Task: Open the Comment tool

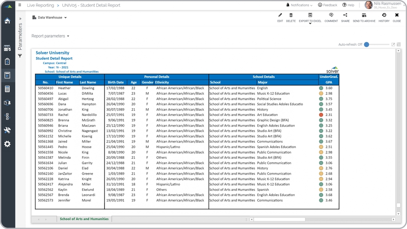Action: [331, 15]
